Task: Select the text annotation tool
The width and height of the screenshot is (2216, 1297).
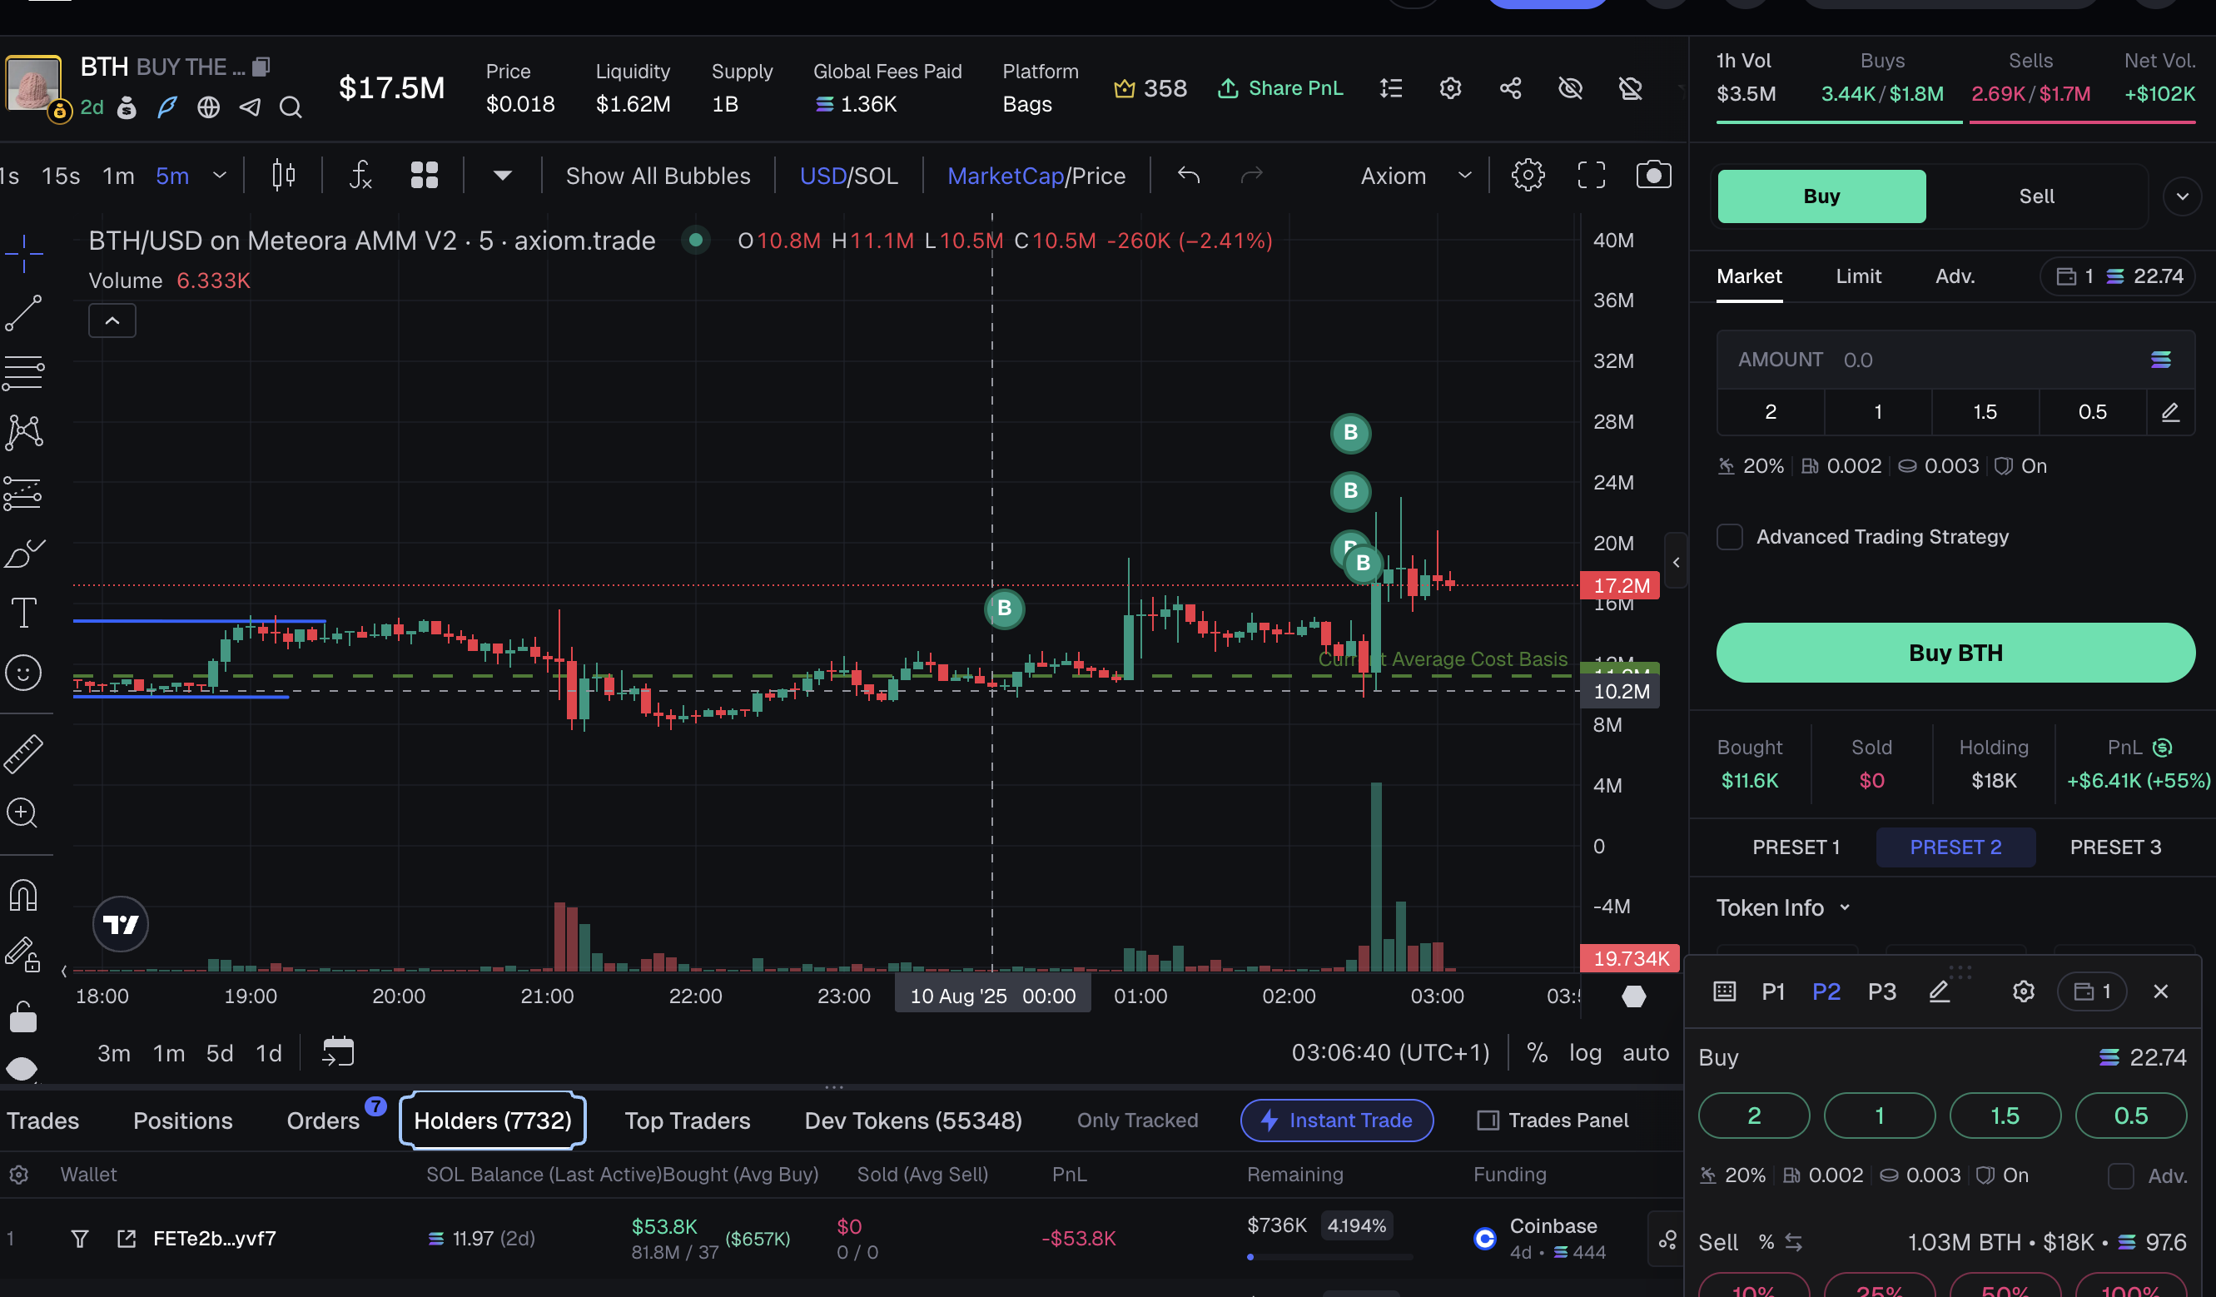Action: [x=24, y=613]
